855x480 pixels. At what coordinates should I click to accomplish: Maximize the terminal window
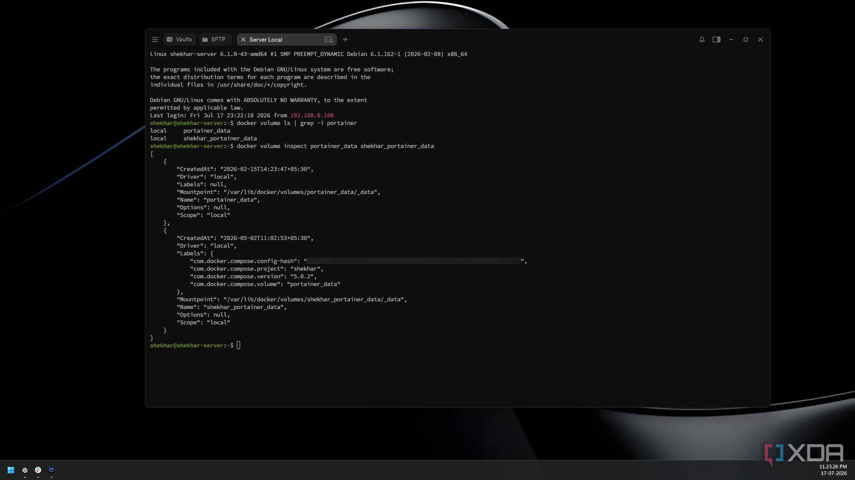point(745,40)
